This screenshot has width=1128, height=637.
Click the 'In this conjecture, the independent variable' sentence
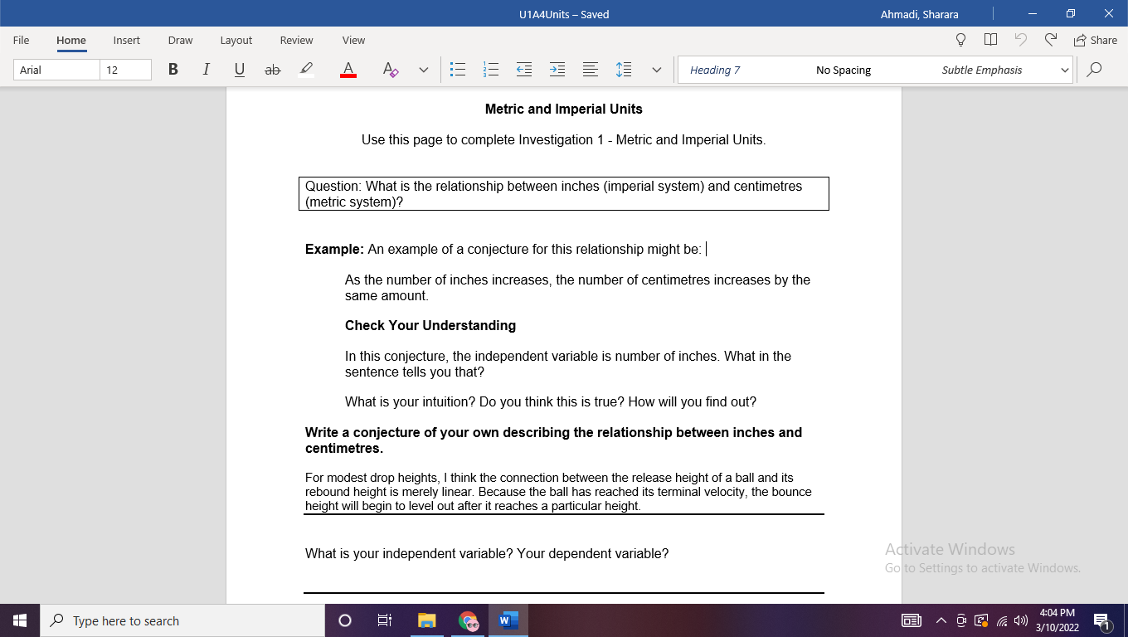[x=568, y=364]
